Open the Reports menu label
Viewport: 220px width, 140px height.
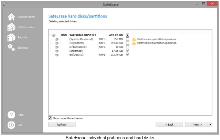(23, 37)
